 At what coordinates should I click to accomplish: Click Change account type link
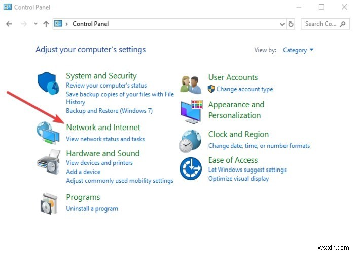(x=244, y=89)
